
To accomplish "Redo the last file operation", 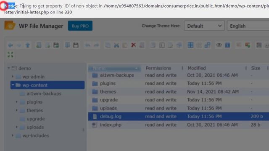I will (x=96, y=45).
